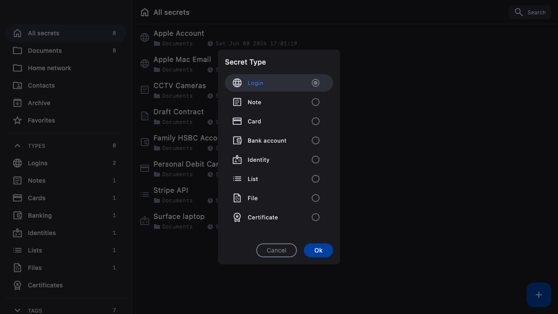Select the Identity radio button
The height and width of the screenshot is (314, 558).
click(x=316, y=160)
